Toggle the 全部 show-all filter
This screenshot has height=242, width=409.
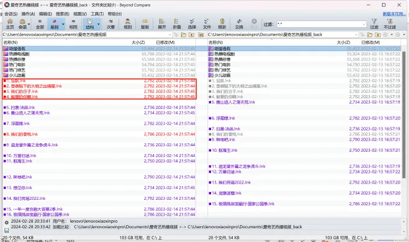[x=40, y=23]
